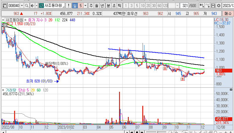
Task: Click the 1 minute interval button
Action: coord(126,6)
